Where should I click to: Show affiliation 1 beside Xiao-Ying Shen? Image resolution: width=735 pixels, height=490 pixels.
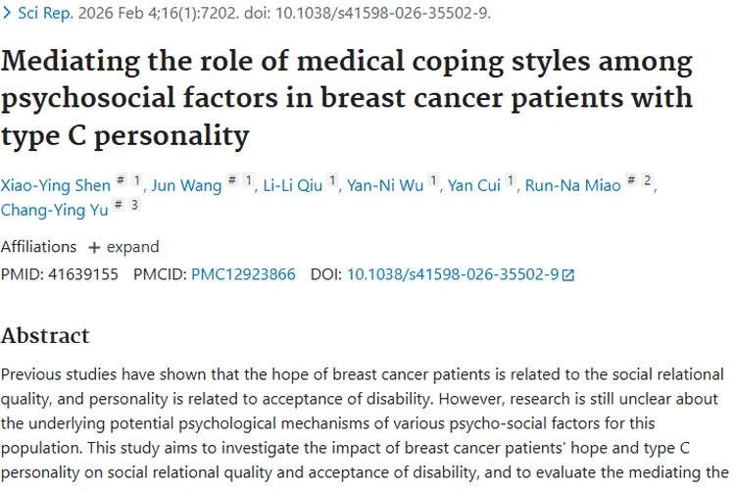click(137, 181)
